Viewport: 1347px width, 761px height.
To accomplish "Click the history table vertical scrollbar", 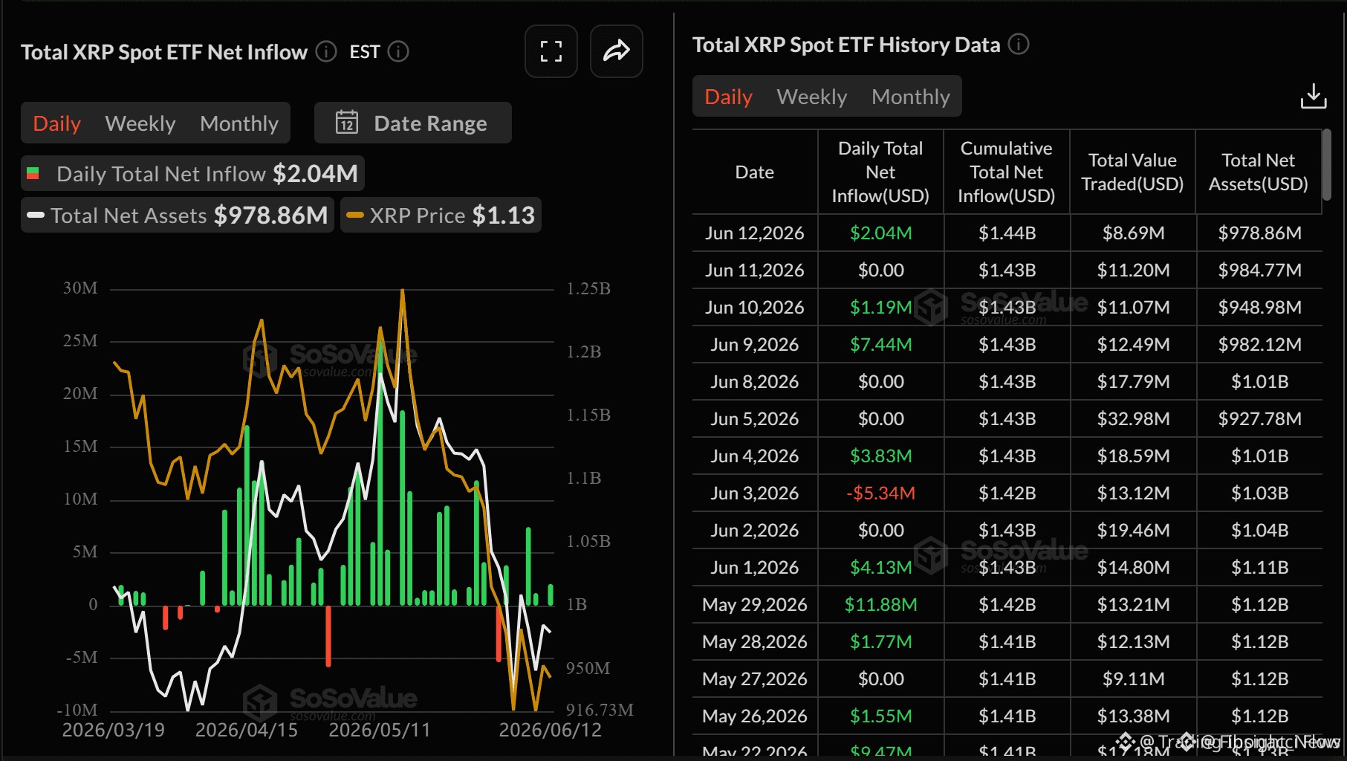I will (x=1327, y=165).
